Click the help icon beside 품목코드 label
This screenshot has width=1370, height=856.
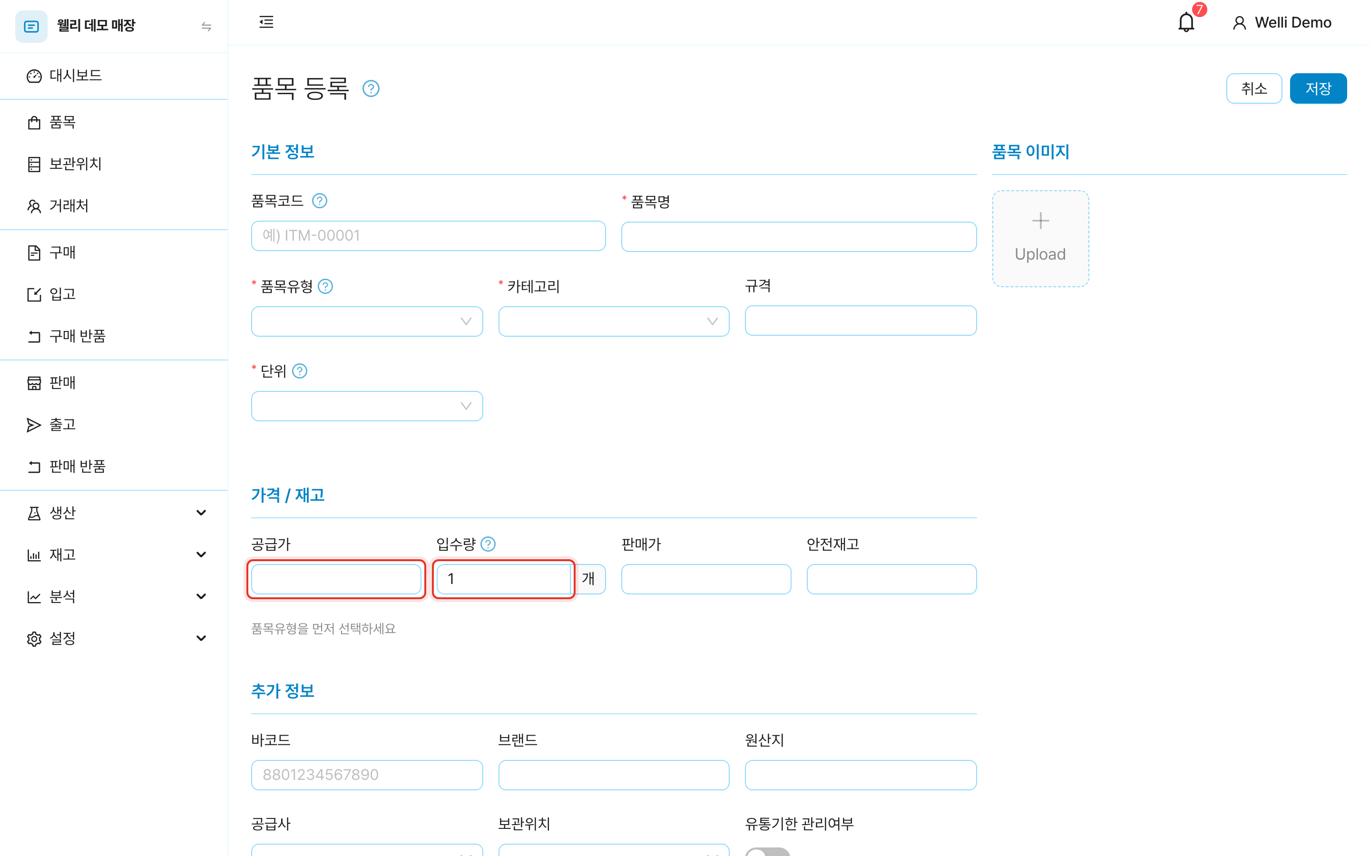[x=319, y=200]
